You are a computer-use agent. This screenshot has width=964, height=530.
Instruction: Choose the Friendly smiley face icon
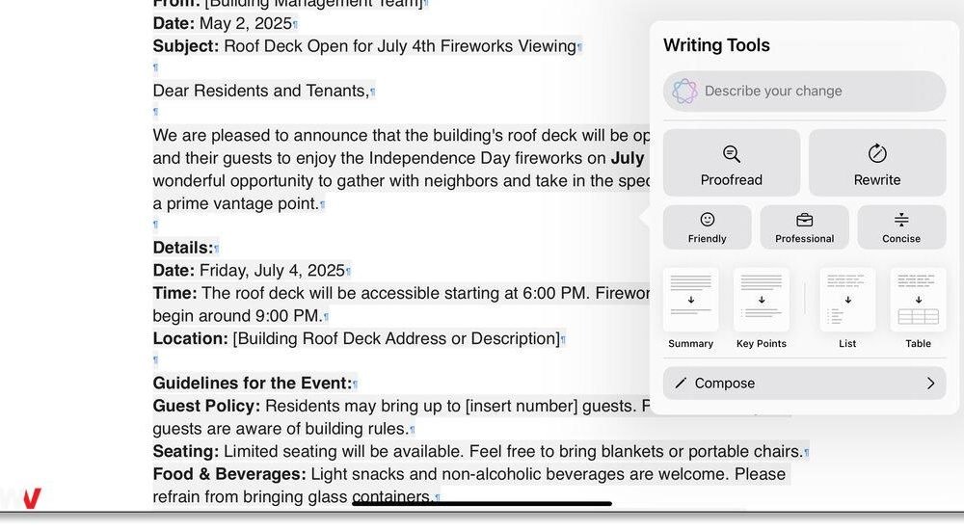(707, 220)
